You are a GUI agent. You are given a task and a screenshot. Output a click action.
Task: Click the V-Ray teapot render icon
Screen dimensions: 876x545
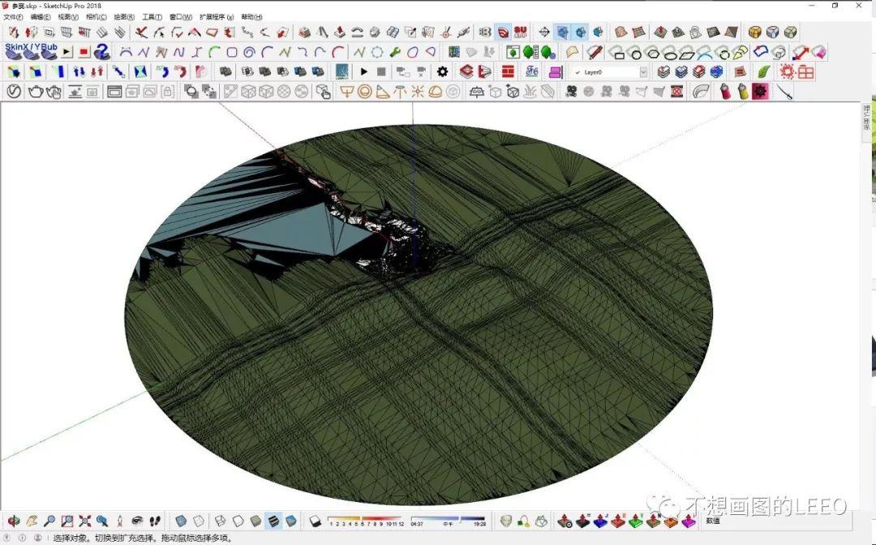tap(35, 92)
